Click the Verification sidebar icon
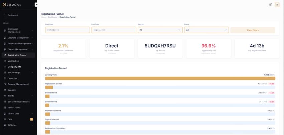This screenshot has width=284, height=135. point(5,61)
